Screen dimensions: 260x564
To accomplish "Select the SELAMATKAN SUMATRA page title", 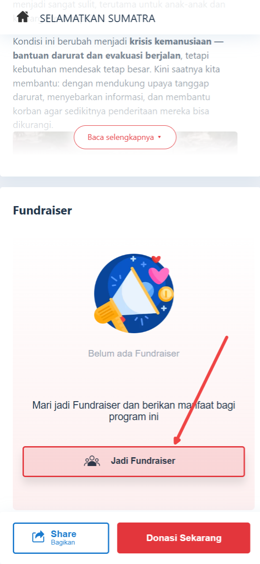I will pos(98,19).
